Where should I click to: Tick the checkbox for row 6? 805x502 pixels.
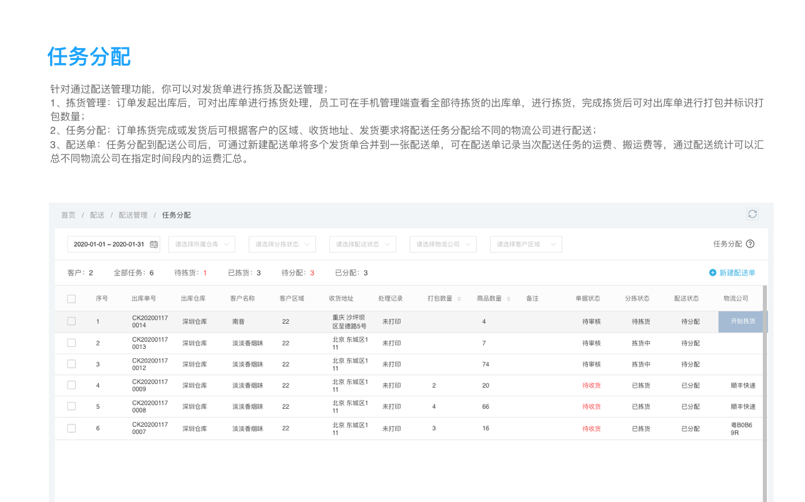click(x=71, y=428)
